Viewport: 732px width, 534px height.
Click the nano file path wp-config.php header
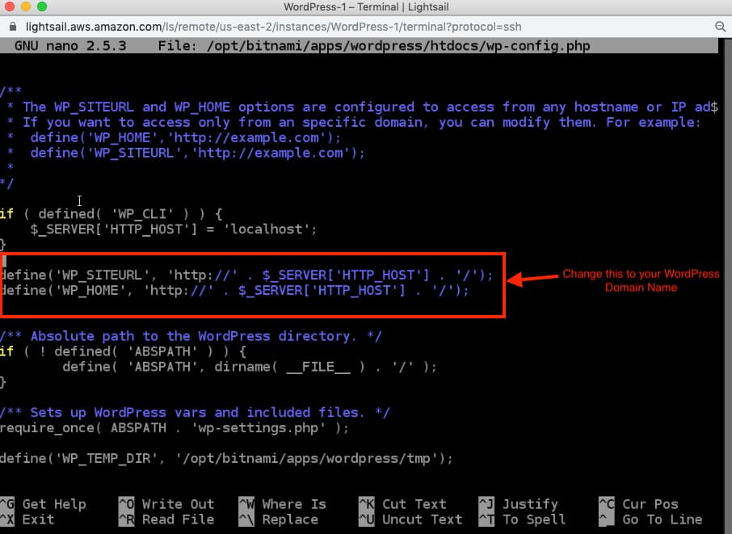[374, 46]
